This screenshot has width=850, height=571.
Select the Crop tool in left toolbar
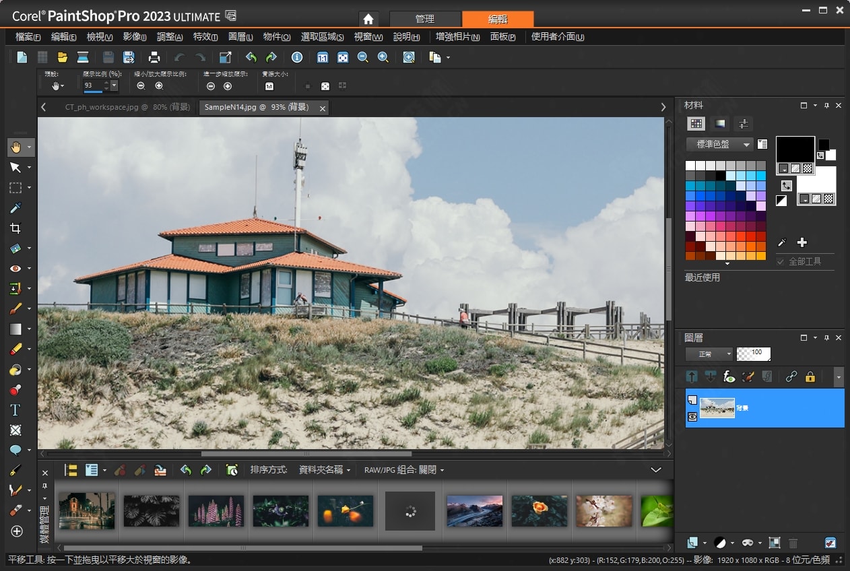(15, 228)
